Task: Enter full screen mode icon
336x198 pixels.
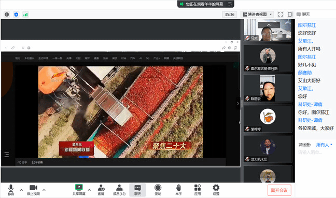Action: pyautogui.click(x=281, y=14)
